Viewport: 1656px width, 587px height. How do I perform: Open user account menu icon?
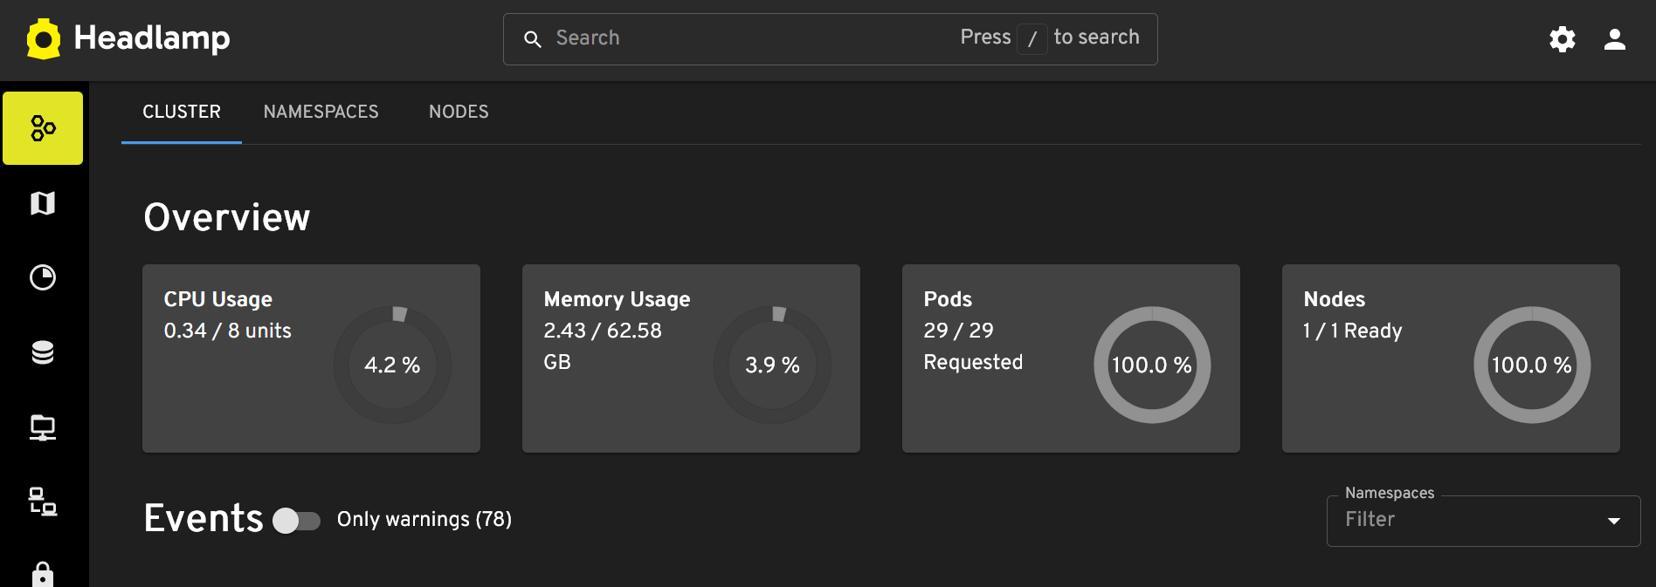(x=1615, y=39)
